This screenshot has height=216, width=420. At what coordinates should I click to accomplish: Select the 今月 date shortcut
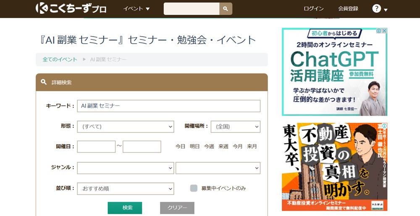pyautogui.click(x=238, y=146)
